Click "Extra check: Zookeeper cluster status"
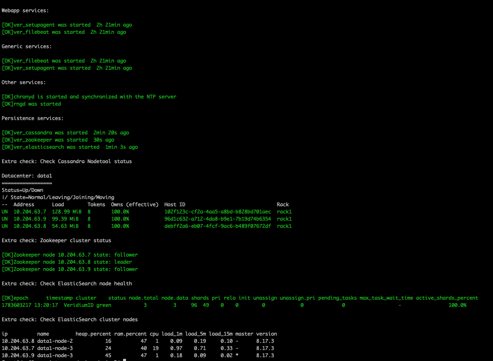This screenshot has width=493, height=361. [56, 241]
